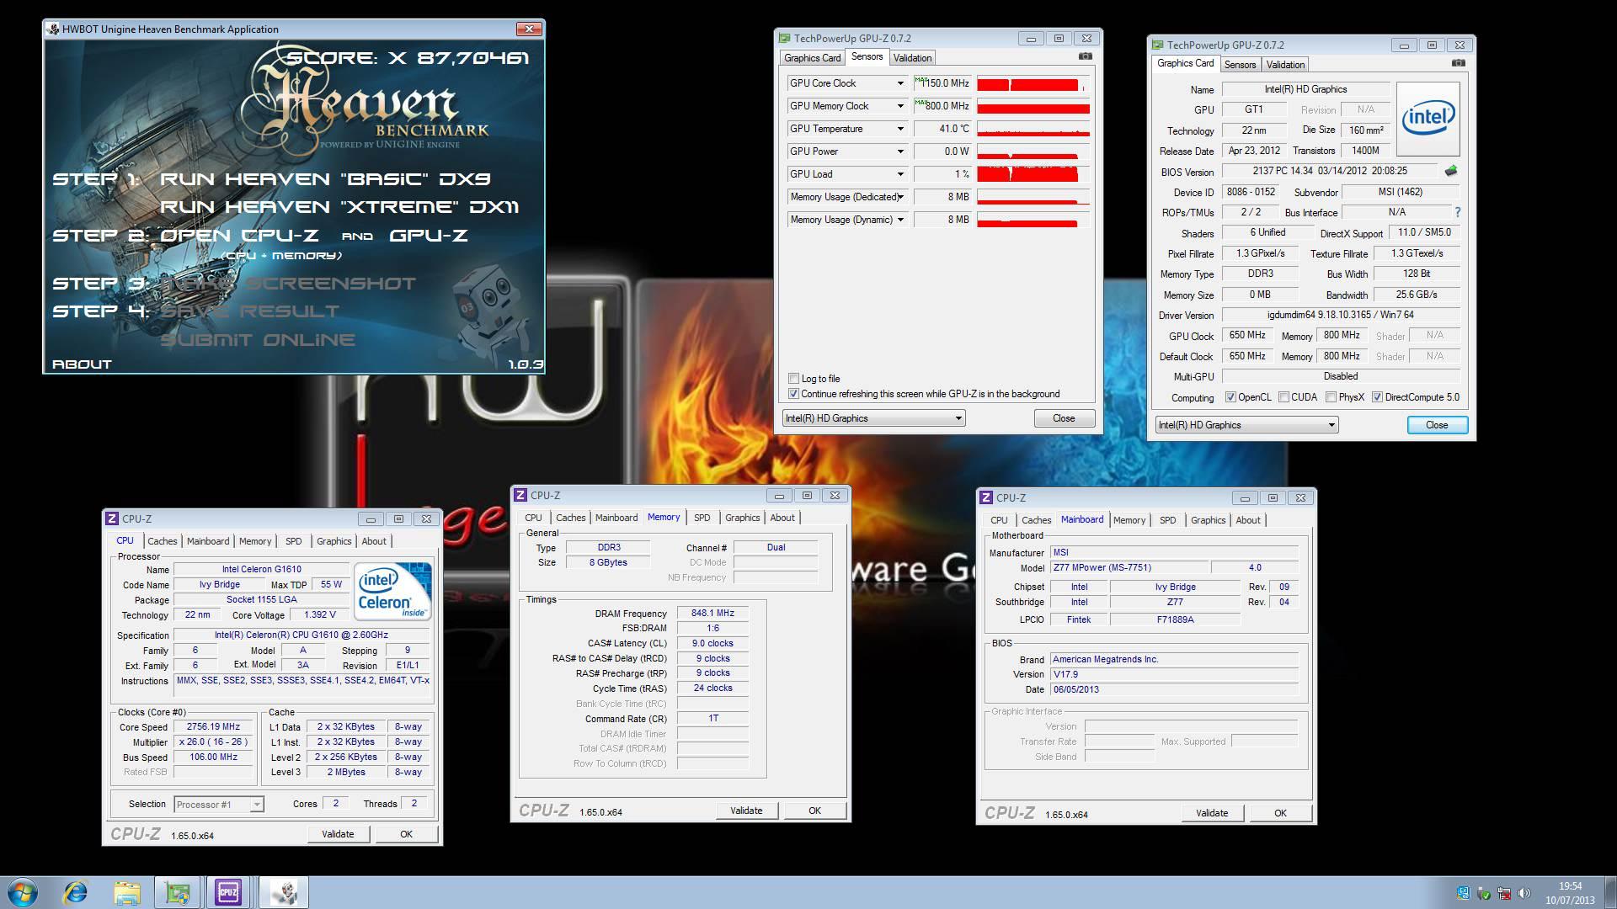
Task: Click Run Heaven Xtreme DX11
Action: 339,206
